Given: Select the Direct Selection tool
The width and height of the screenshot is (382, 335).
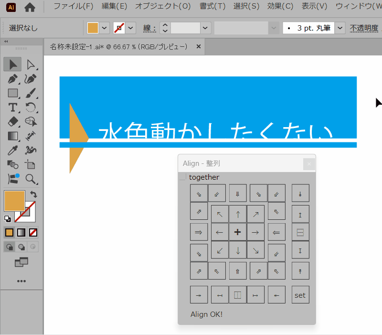Looking at the screenshot, I should (x=31, y=65).
